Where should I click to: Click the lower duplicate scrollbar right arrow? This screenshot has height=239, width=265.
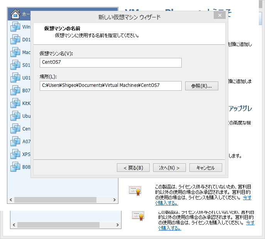click(118, 225)
